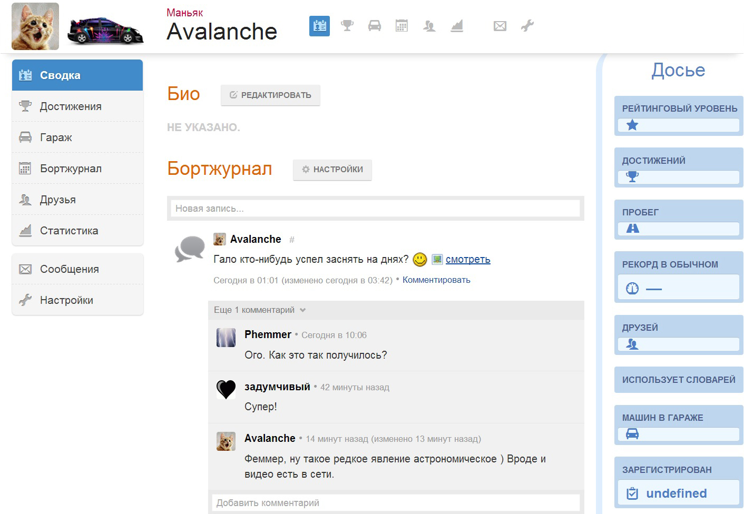Focus the Новая запись input field
The width and height of the screenshot is (744, 514).
click(x=376, y=209)
